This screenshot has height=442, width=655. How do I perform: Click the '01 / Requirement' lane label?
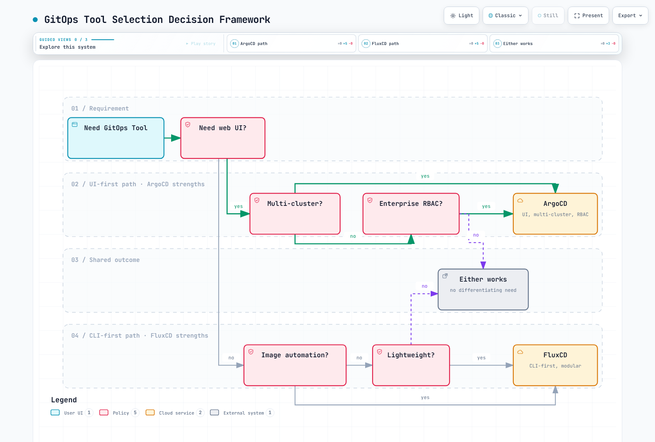click(x=100, y=108)
